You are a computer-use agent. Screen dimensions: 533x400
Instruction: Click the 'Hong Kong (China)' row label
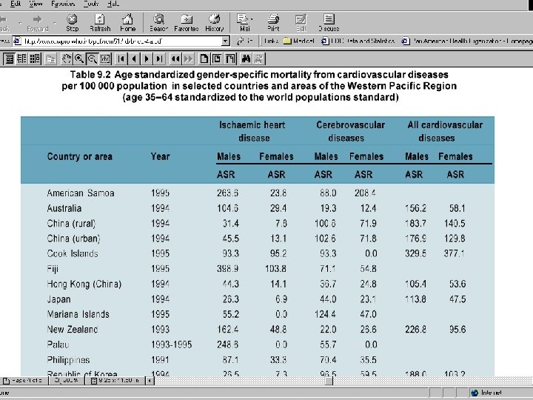coord(84,284)
